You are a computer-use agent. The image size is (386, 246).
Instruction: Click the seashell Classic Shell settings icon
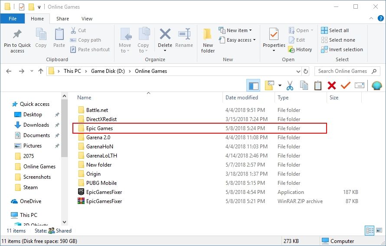pyautogui.click(x=376, y=86)
